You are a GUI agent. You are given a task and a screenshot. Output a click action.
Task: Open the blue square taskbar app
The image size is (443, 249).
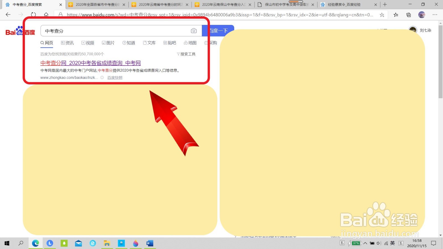(121, 243)
